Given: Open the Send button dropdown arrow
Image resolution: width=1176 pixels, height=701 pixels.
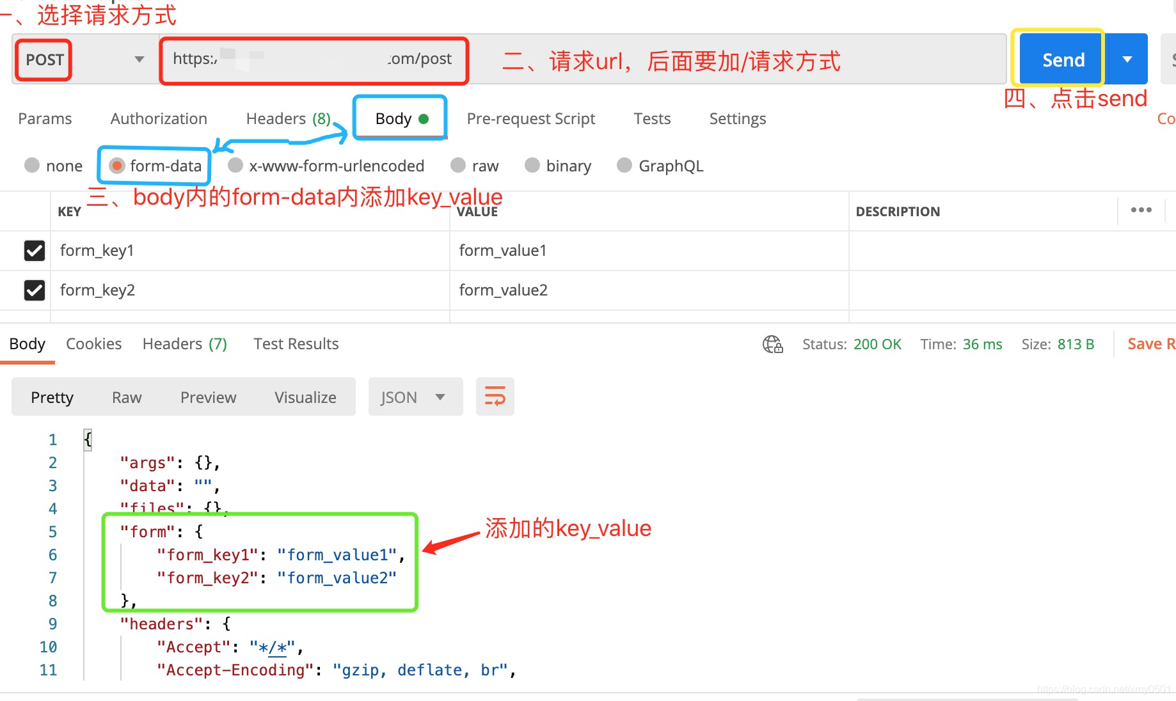Looking at the screenshot, I should (x=1126, y=58).
